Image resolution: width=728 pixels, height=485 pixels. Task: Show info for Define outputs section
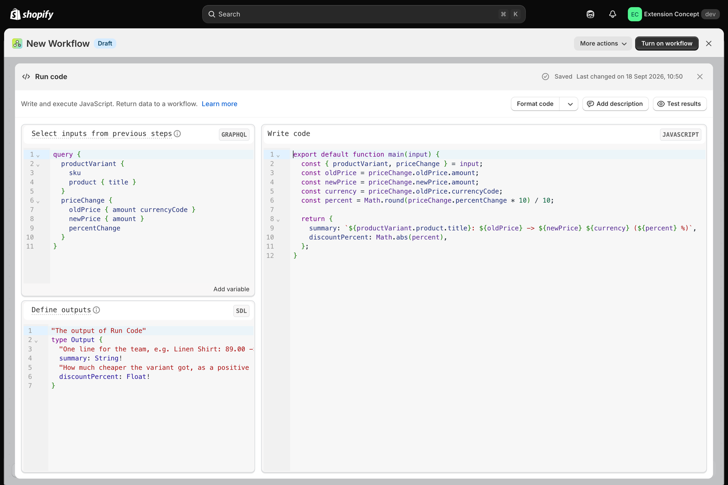coord(96,310)
